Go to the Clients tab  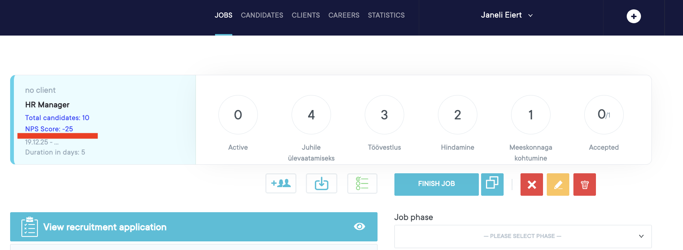pos(305,15)
